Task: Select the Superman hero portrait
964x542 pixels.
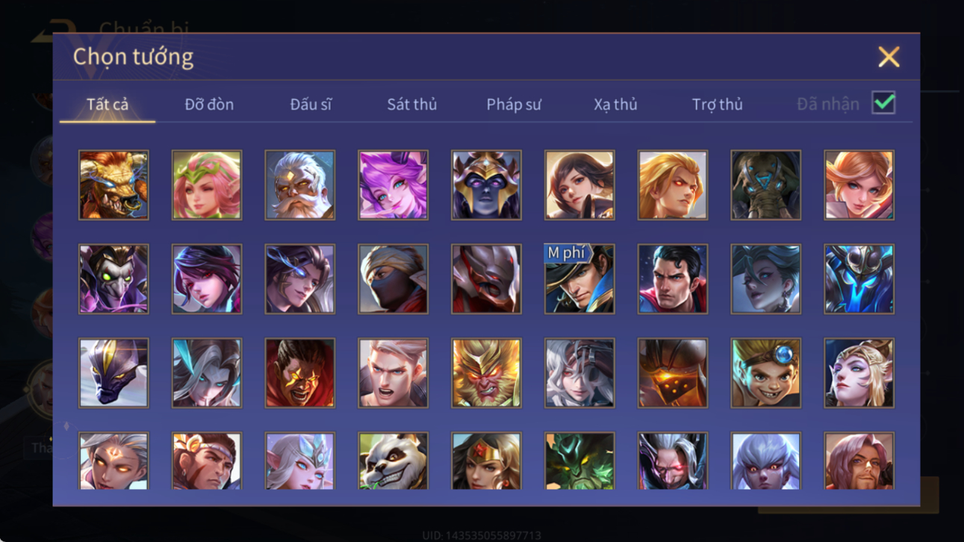Action: pos(673,279)
